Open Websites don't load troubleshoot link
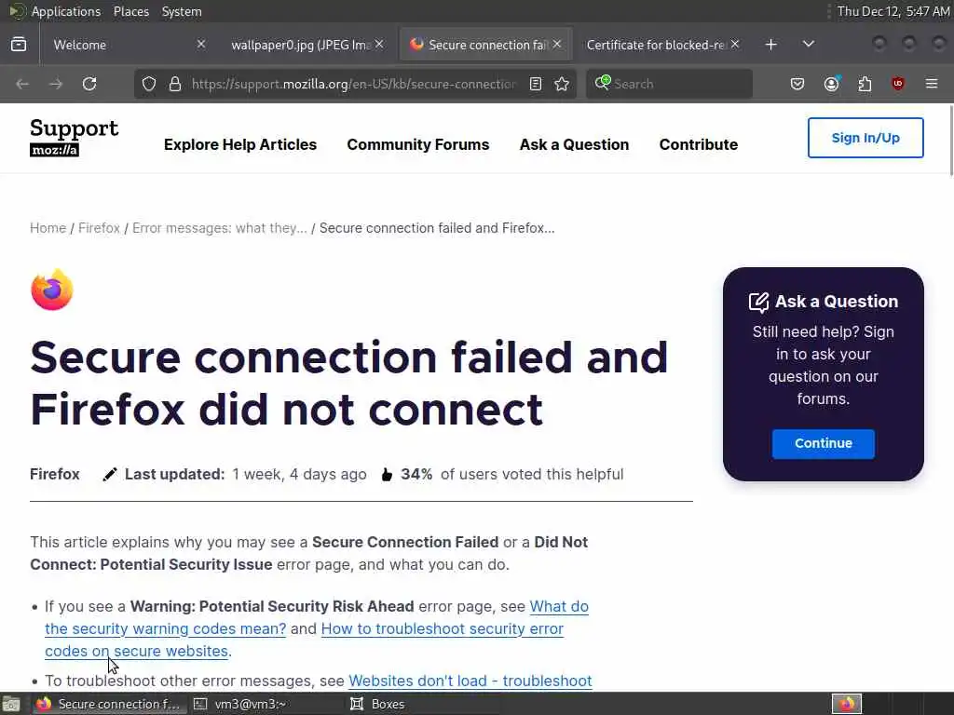954x715 pixels. (470, 681)
